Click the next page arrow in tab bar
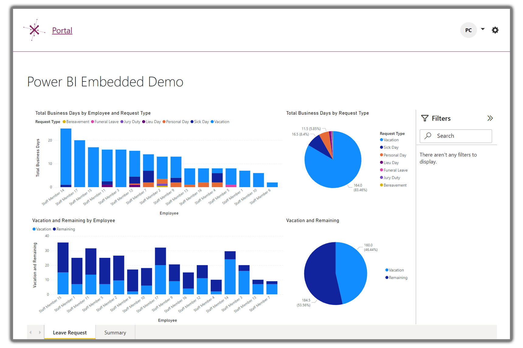Viewport: 523px width, 348px height. click(40, 332)
